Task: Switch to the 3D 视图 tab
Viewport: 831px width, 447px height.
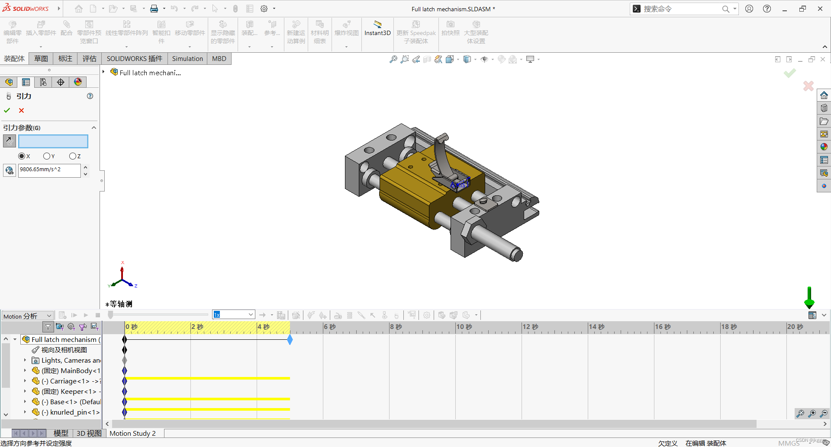Action: pos(88,433)
